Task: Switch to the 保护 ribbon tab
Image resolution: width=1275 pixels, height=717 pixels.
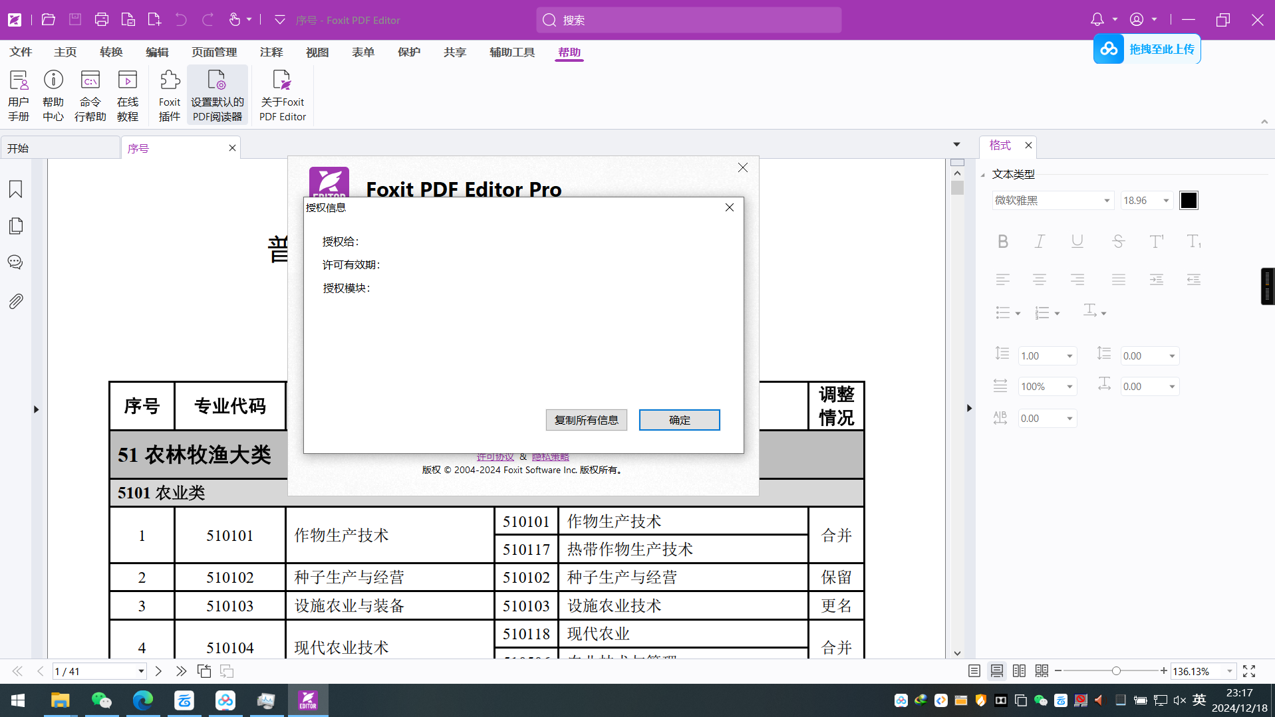Action: [x=409, y=52]
